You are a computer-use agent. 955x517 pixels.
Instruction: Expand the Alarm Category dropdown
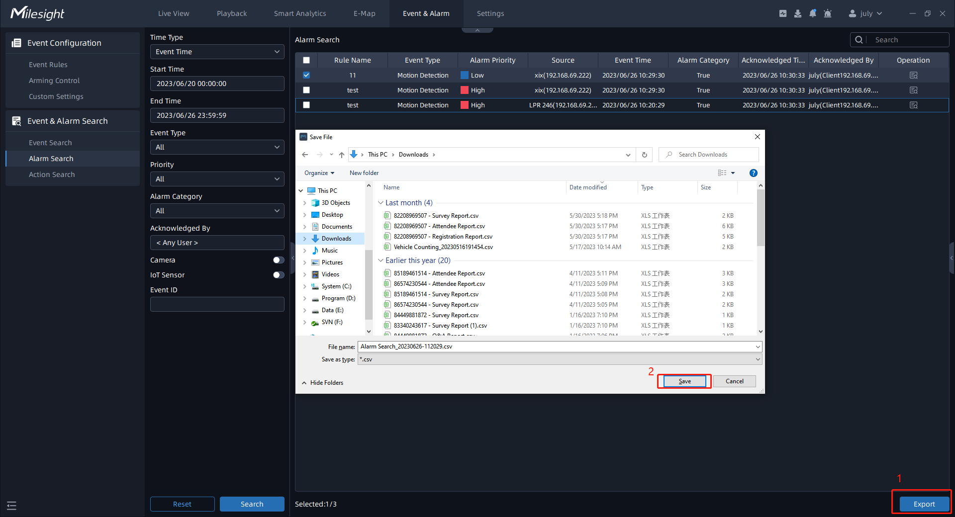[217, 211]
